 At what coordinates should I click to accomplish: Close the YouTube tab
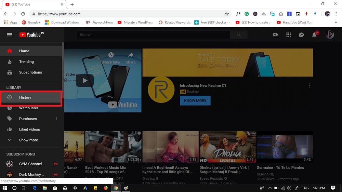[62, 4]
